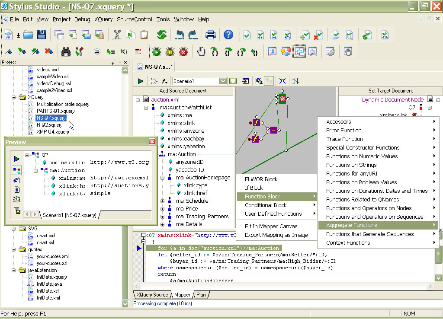This screenshot has width=443, height=319.
Task: Collapse the auction.xml tree node
Action: tap(138, 99)
